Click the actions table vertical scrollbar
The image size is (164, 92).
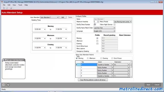click(x=131, y=69)
